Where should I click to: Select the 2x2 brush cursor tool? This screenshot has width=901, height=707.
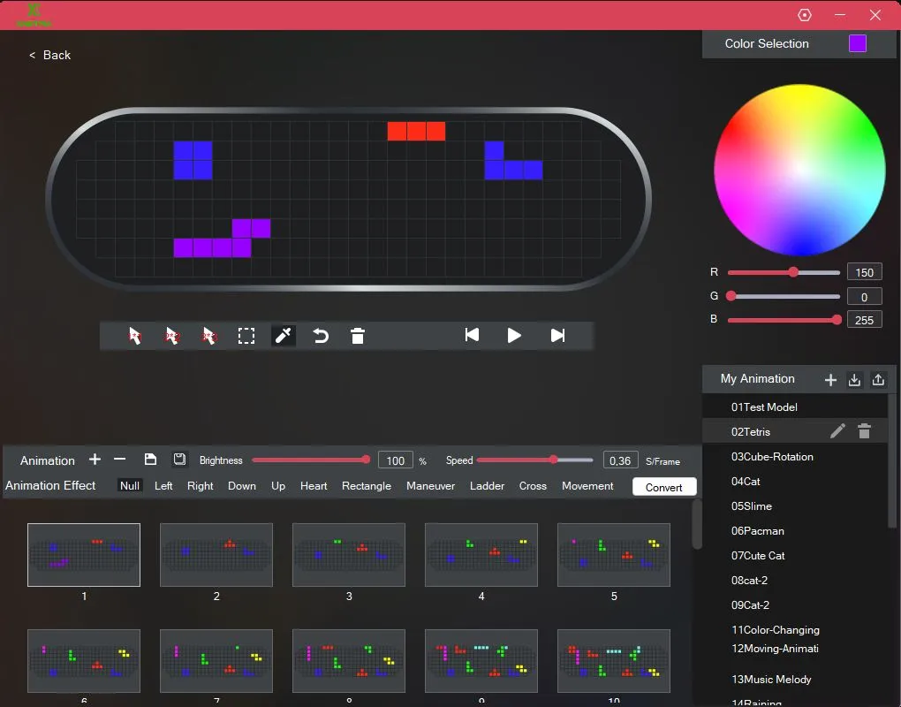click(172, 336)
